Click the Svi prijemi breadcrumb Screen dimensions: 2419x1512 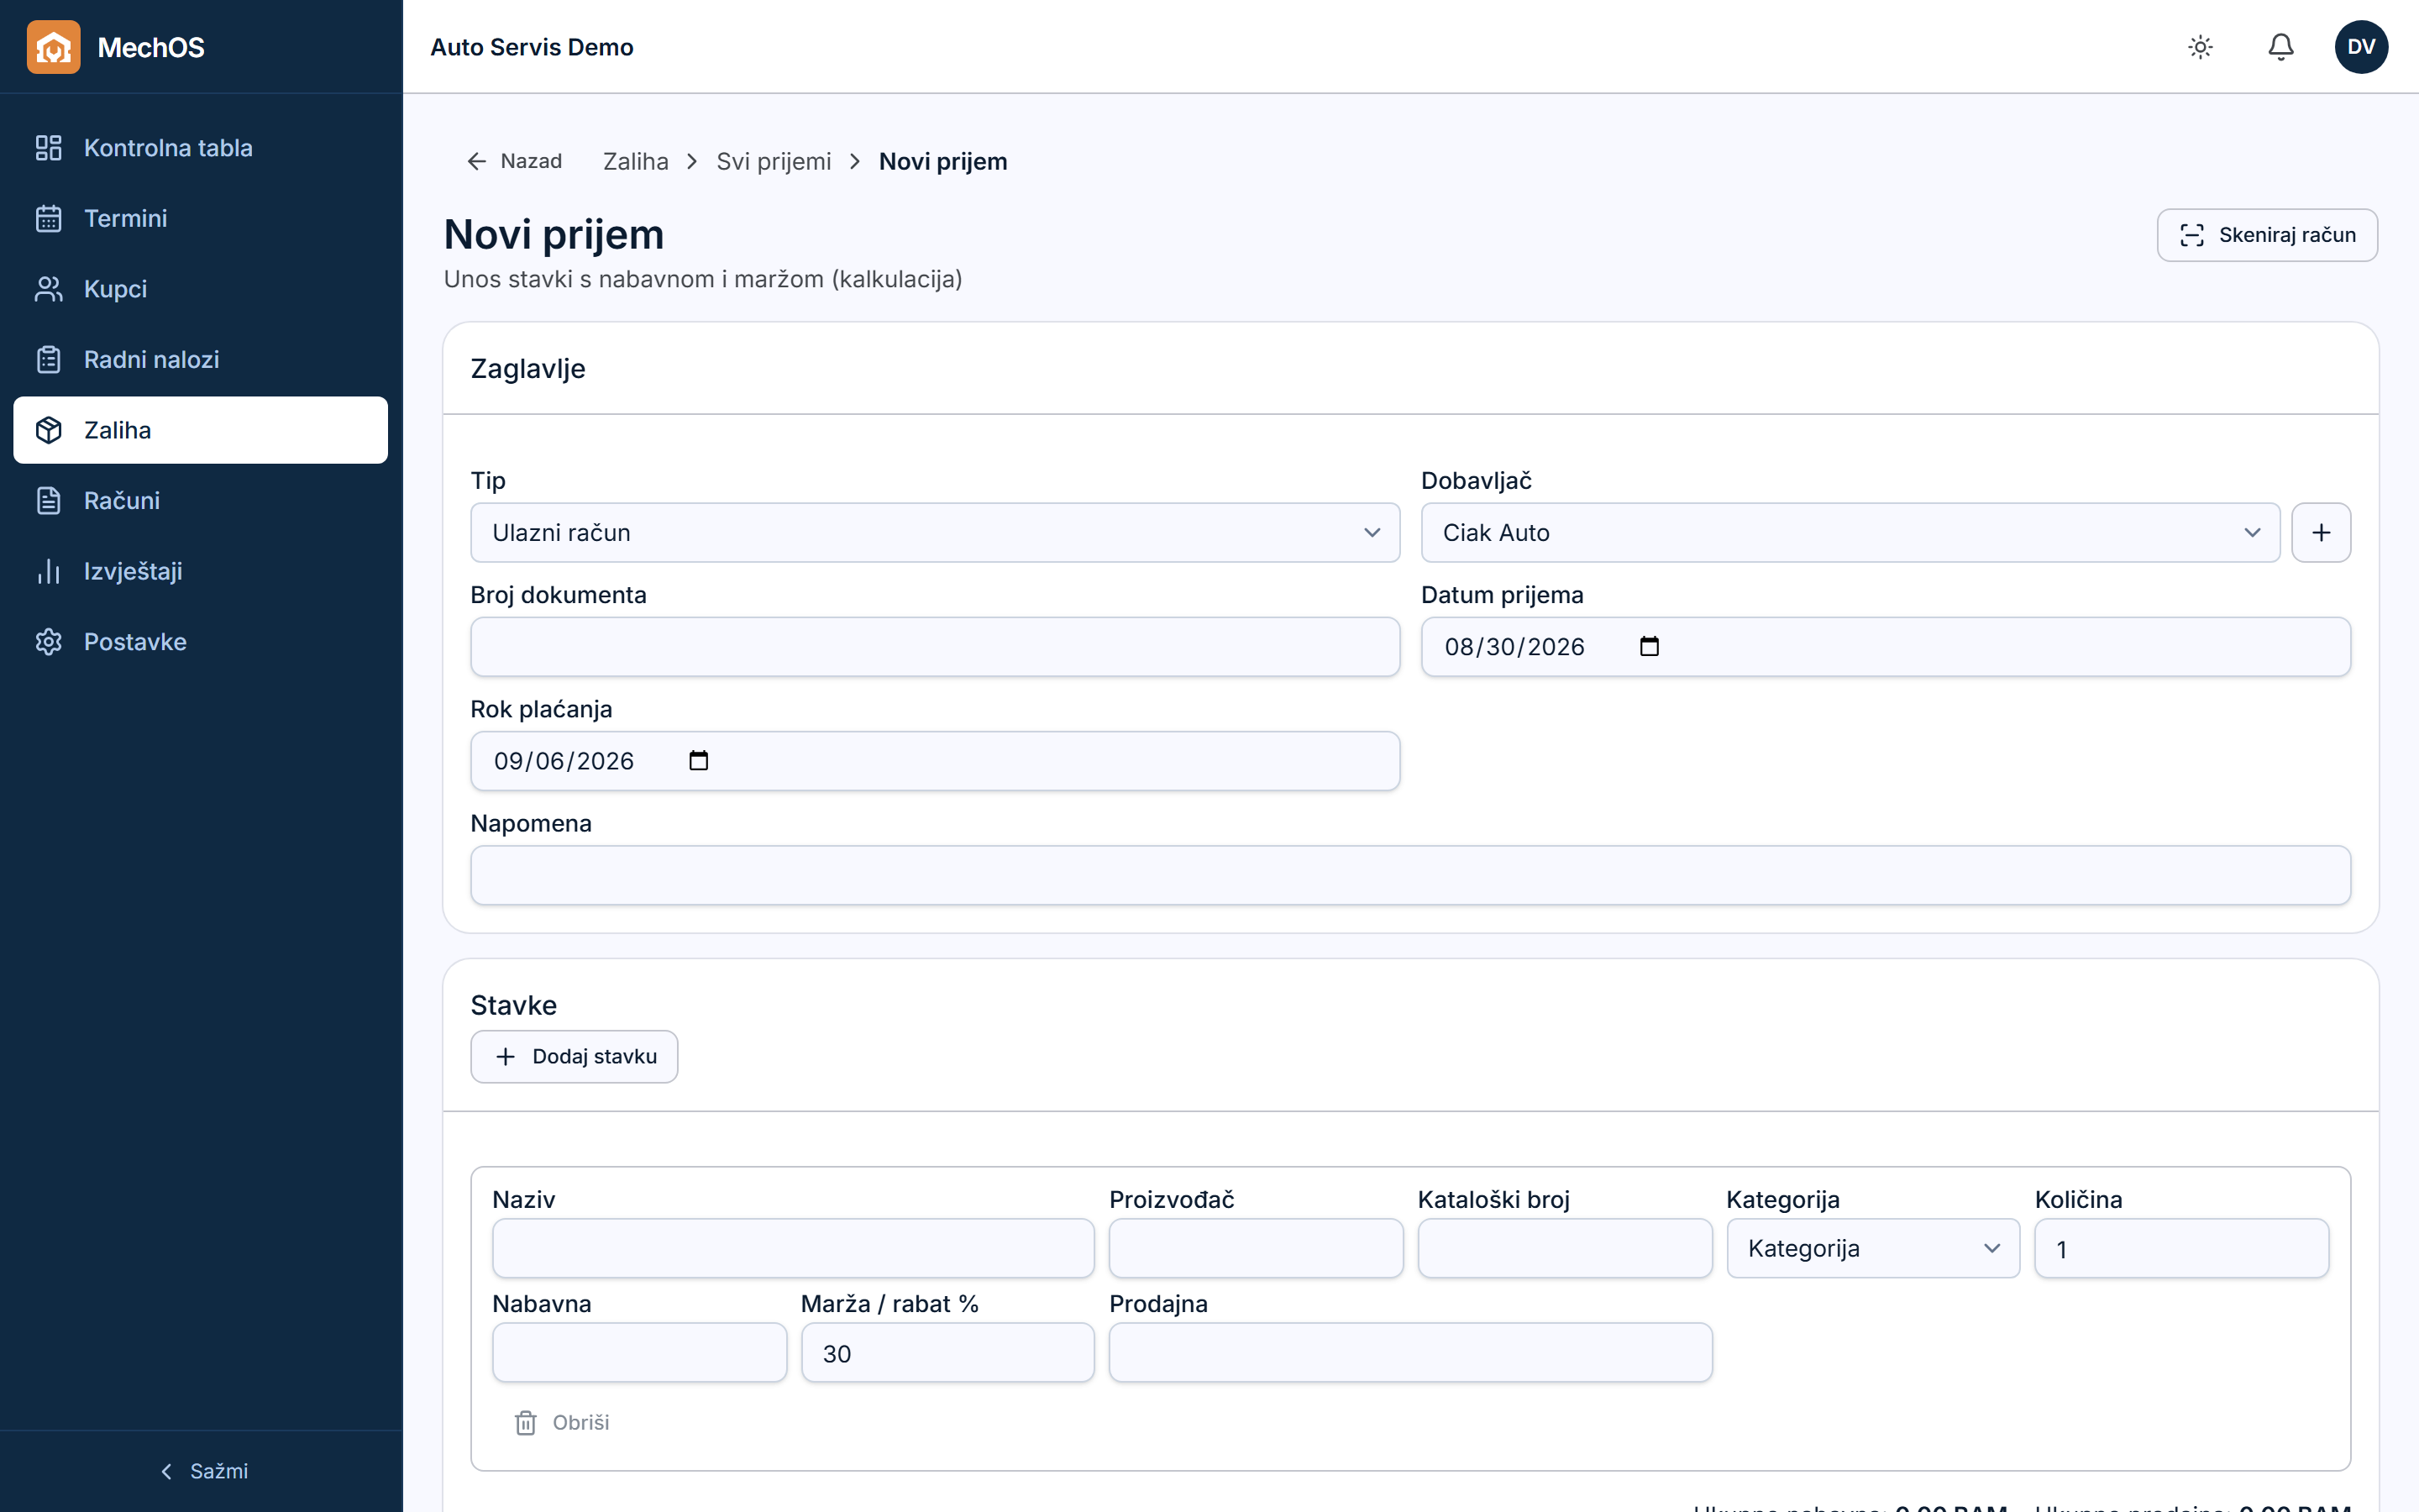point(774,161)
